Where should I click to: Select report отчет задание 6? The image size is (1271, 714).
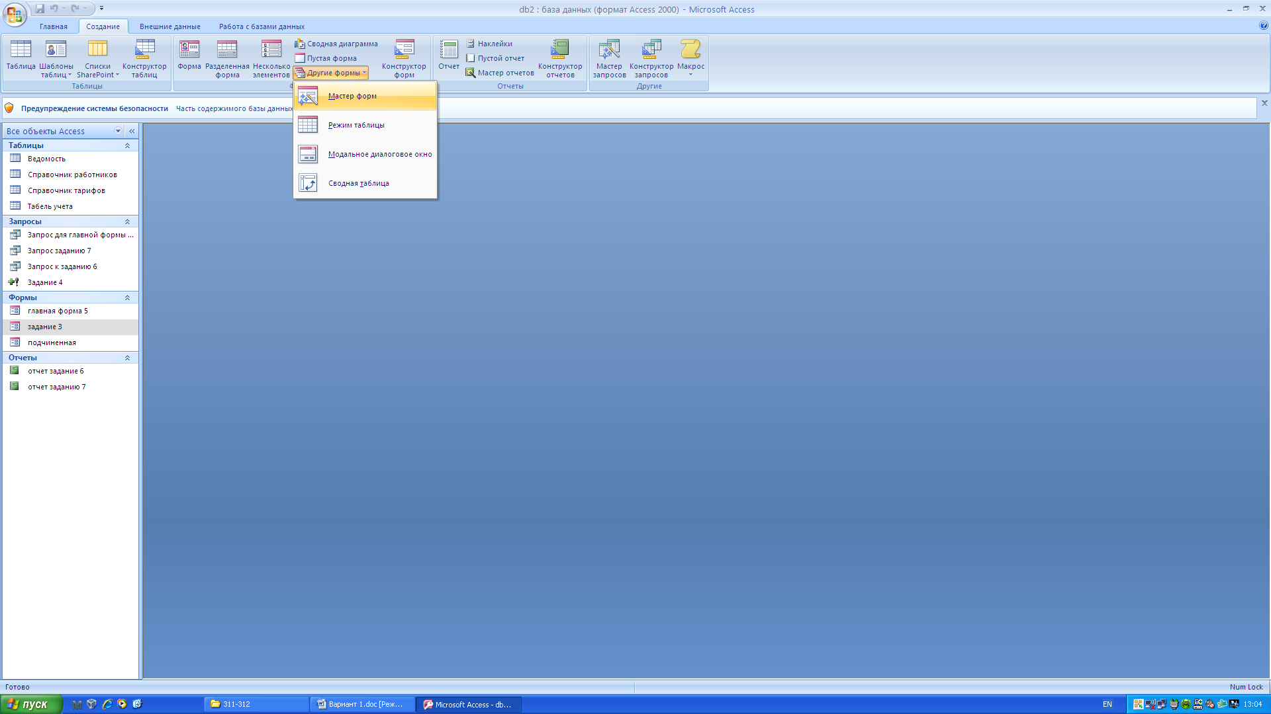click(x=70, y=371)
